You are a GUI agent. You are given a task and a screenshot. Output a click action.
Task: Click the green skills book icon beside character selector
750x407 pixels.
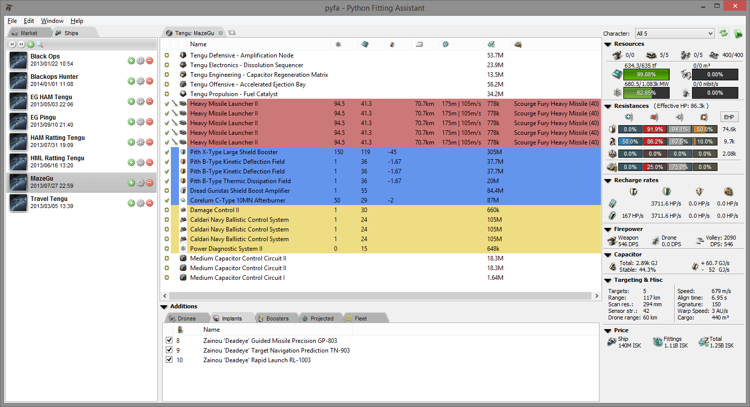[x=738, y=34]
